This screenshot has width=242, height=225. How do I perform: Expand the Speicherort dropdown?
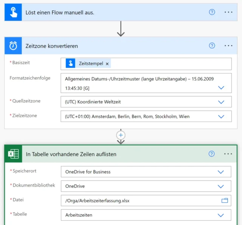[x=221, y=172]
